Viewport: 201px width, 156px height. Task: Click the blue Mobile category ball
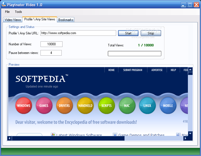[168, 106]
